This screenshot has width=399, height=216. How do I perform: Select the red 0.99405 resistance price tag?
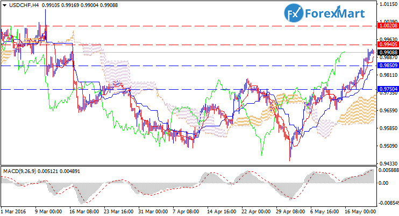pos(388,45)
